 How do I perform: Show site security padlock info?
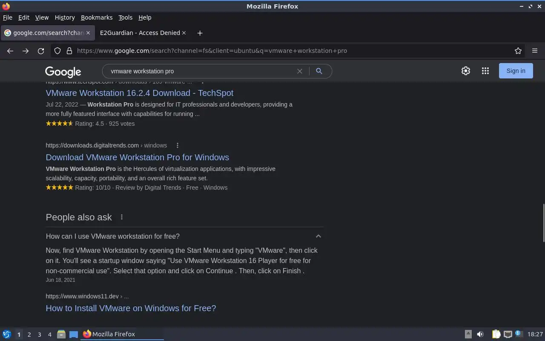[x=69, y=51]
